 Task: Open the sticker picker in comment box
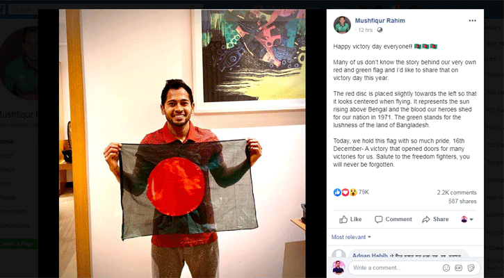[471, 268]
